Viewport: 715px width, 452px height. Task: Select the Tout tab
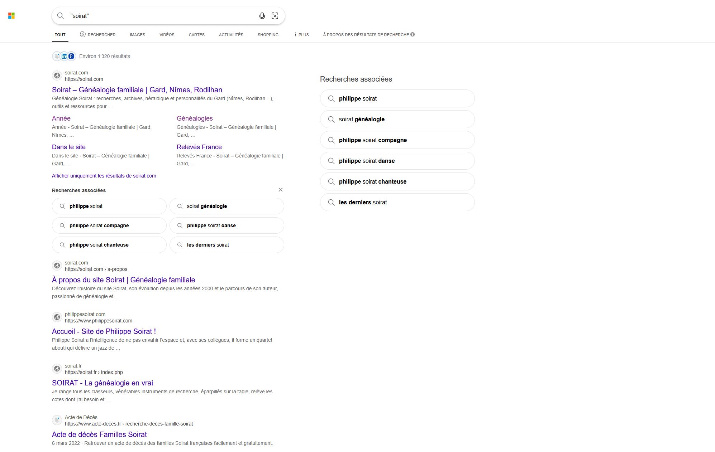(x=60, y=35)
